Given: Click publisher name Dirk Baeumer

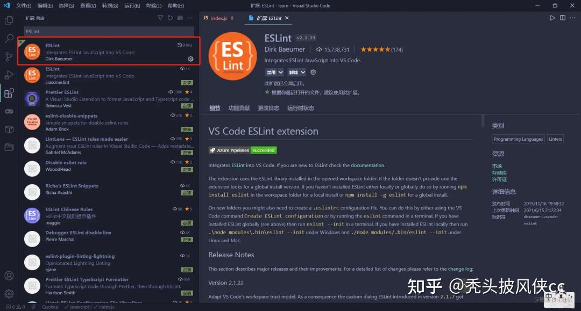Looking at the screenshot, I should 285,49.
